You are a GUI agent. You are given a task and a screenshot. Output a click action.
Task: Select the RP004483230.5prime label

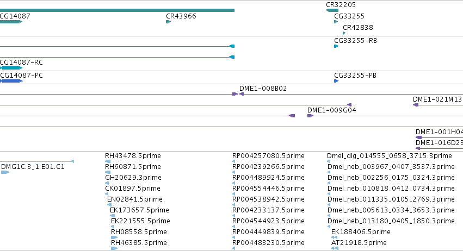pos(268,243)
